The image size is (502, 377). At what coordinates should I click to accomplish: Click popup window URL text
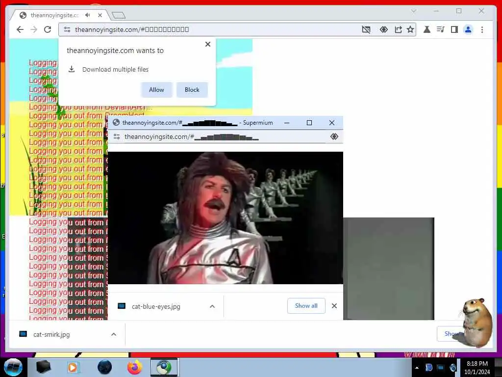[x=192, y=137]
